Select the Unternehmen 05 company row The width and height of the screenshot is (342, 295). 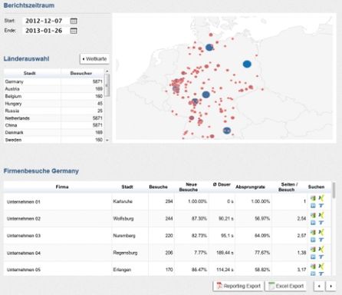tap(167, 269)
